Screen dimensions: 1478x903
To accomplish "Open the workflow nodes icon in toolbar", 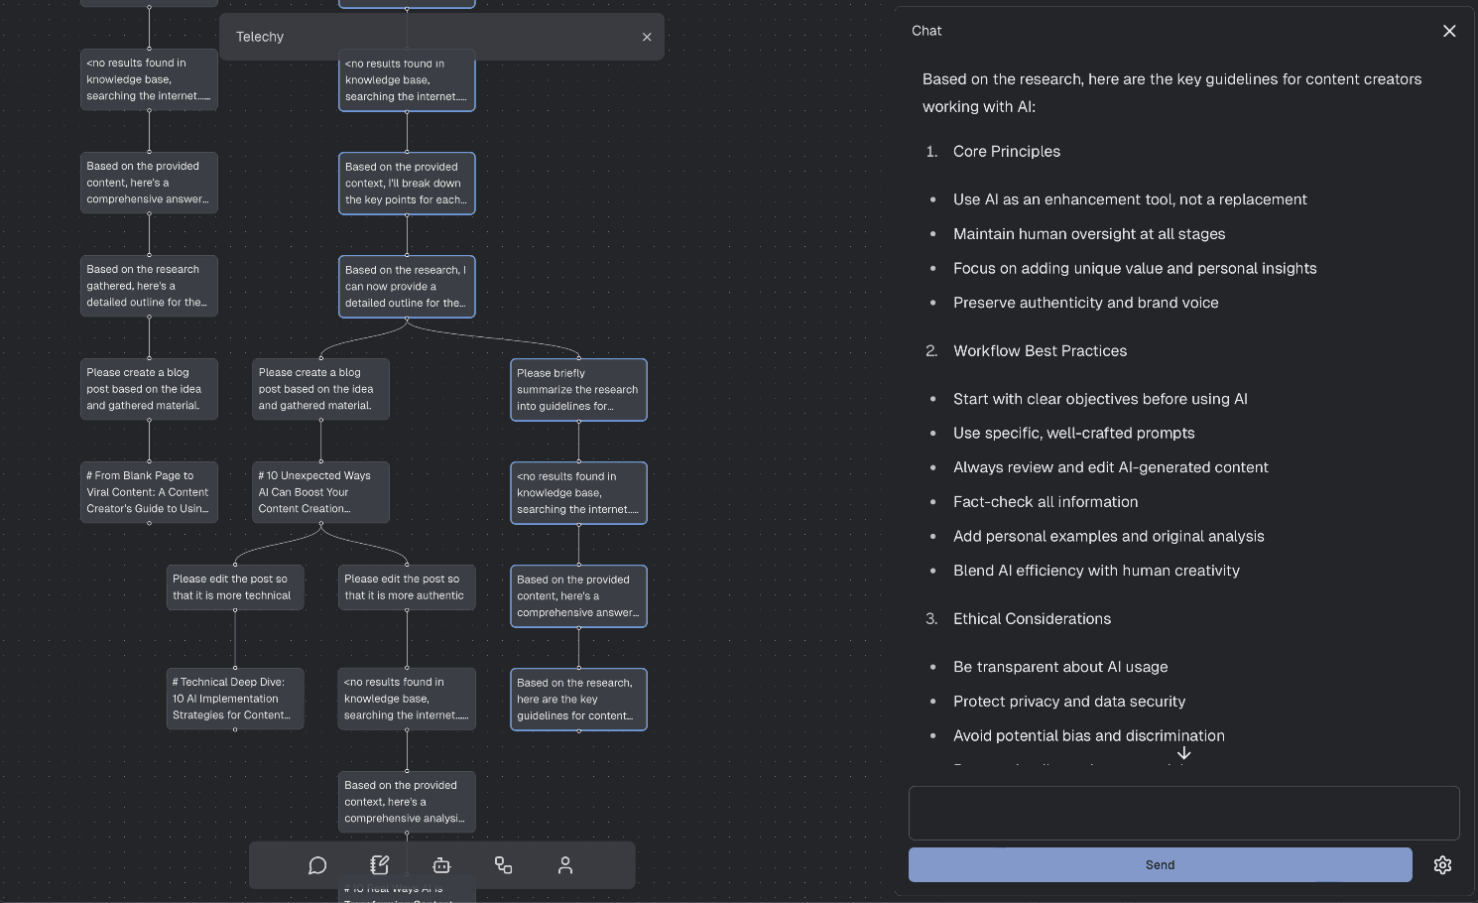I will click(x=504, y=865).
